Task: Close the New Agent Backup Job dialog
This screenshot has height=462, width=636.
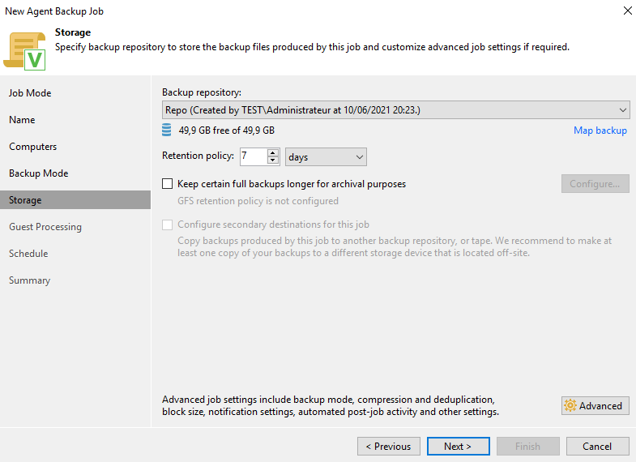Action: point(627,11)
